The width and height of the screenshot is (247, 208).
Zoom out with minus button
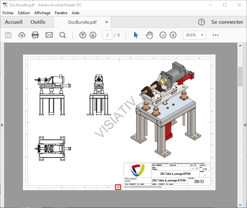(x=163, y=35)
